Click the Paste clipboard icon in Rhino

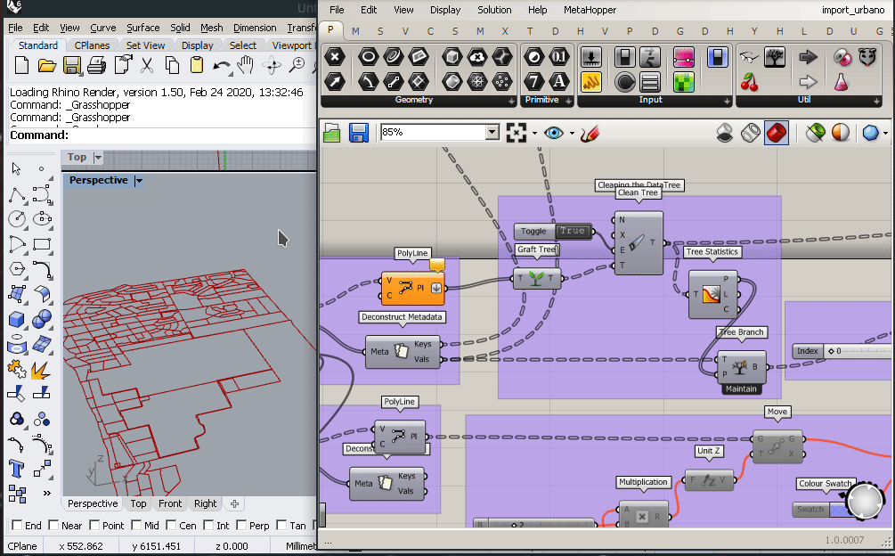(x=197, y=66)
